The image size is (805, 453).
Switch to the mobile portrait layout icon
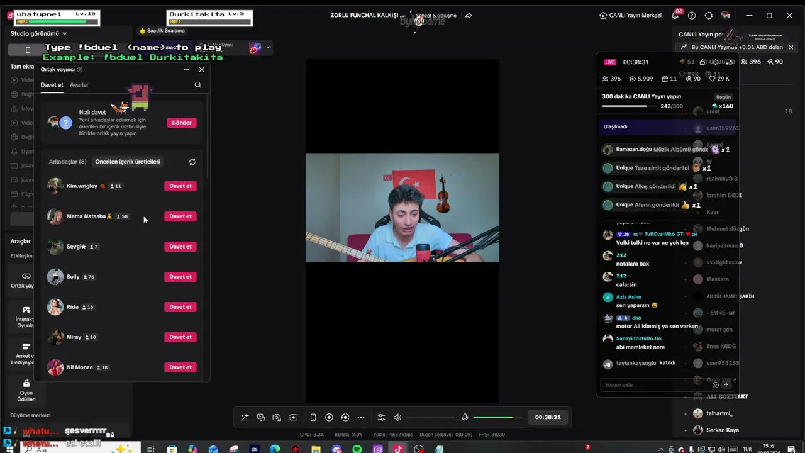pos(313,417)
